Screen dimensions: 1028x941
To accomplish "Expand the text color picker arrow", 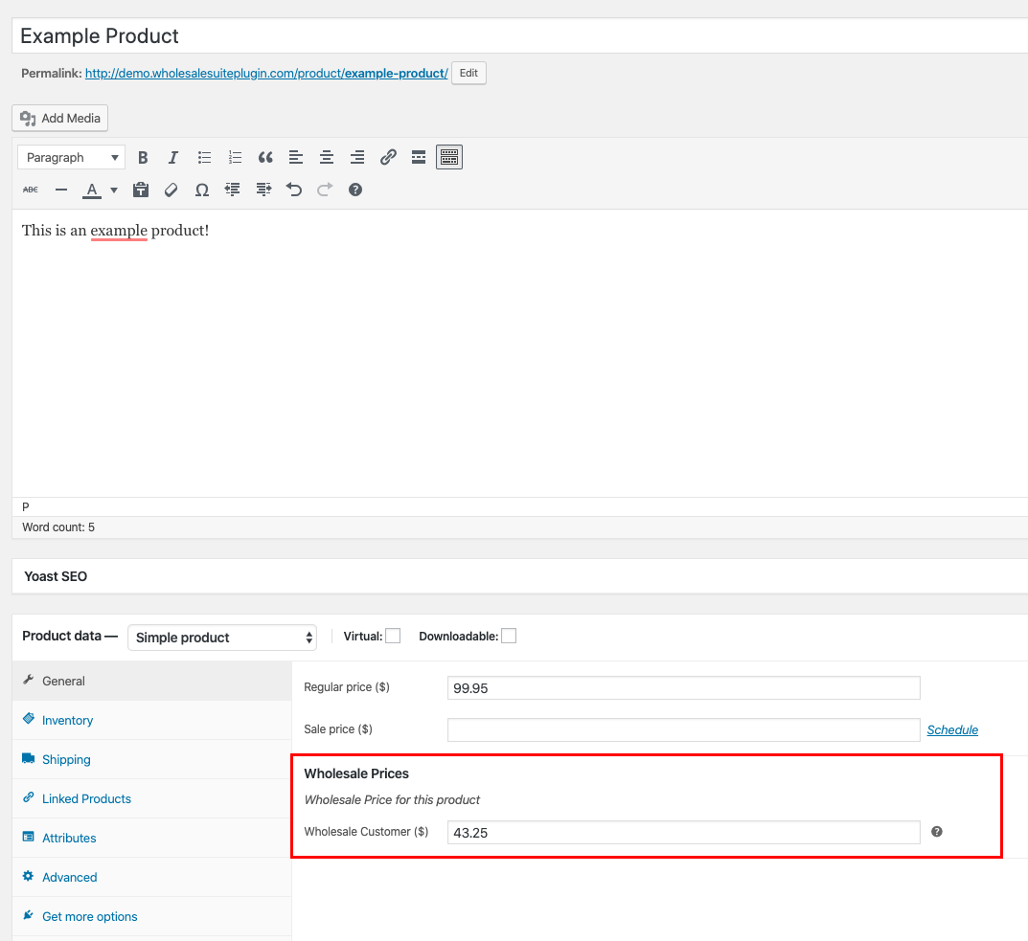I will click(x=114, y=190).
